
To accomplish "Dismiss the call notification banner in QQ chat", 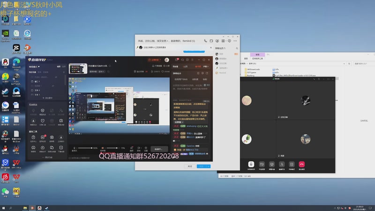I will (210, 48).
